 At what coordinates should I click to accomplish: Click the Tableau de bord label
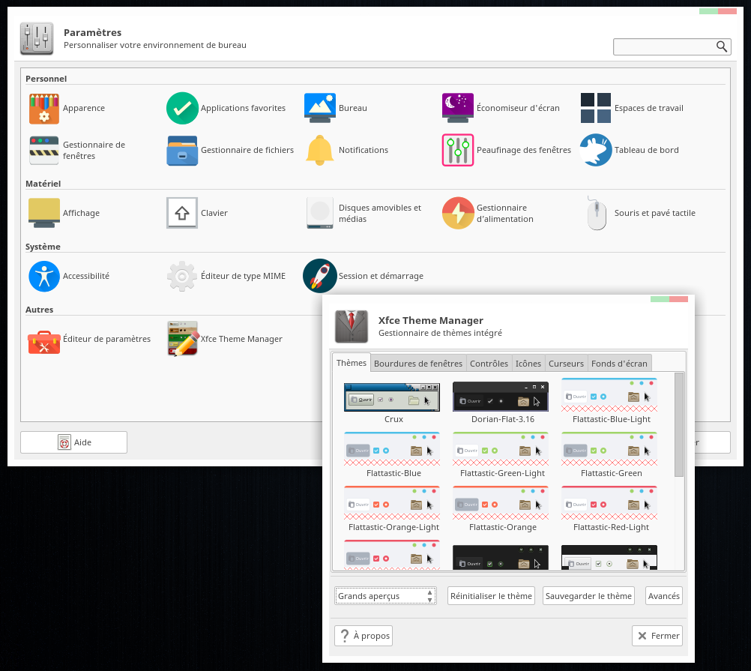point(647,151)
